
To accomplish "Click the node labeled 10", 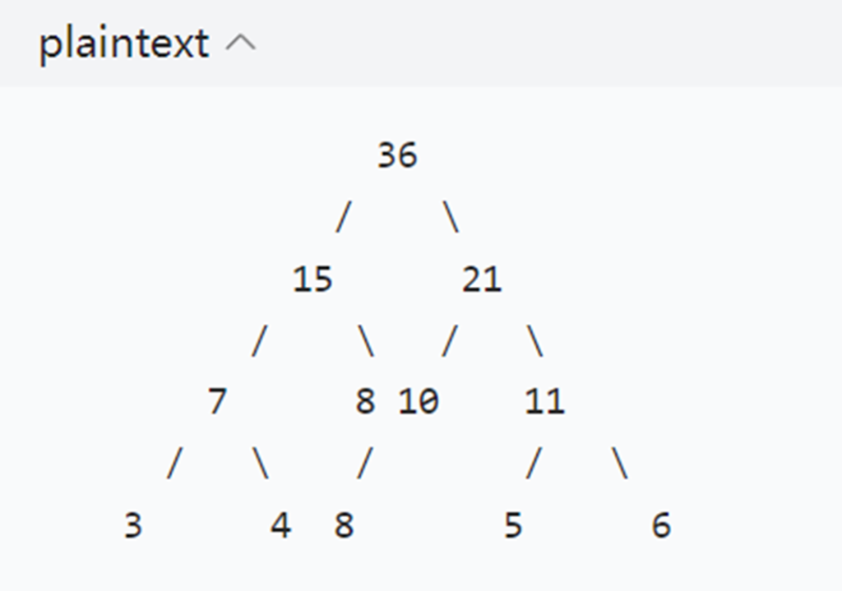I will click(419, 401).
